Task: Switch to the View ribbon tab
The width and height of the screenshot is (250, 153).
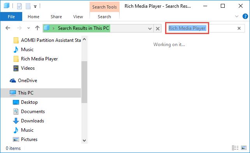Action: coord(78,17)
